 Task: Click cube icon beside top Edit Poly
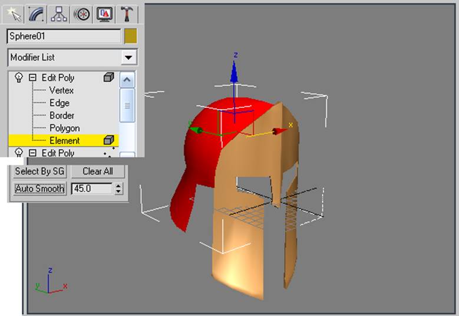(x=108, y=77)
